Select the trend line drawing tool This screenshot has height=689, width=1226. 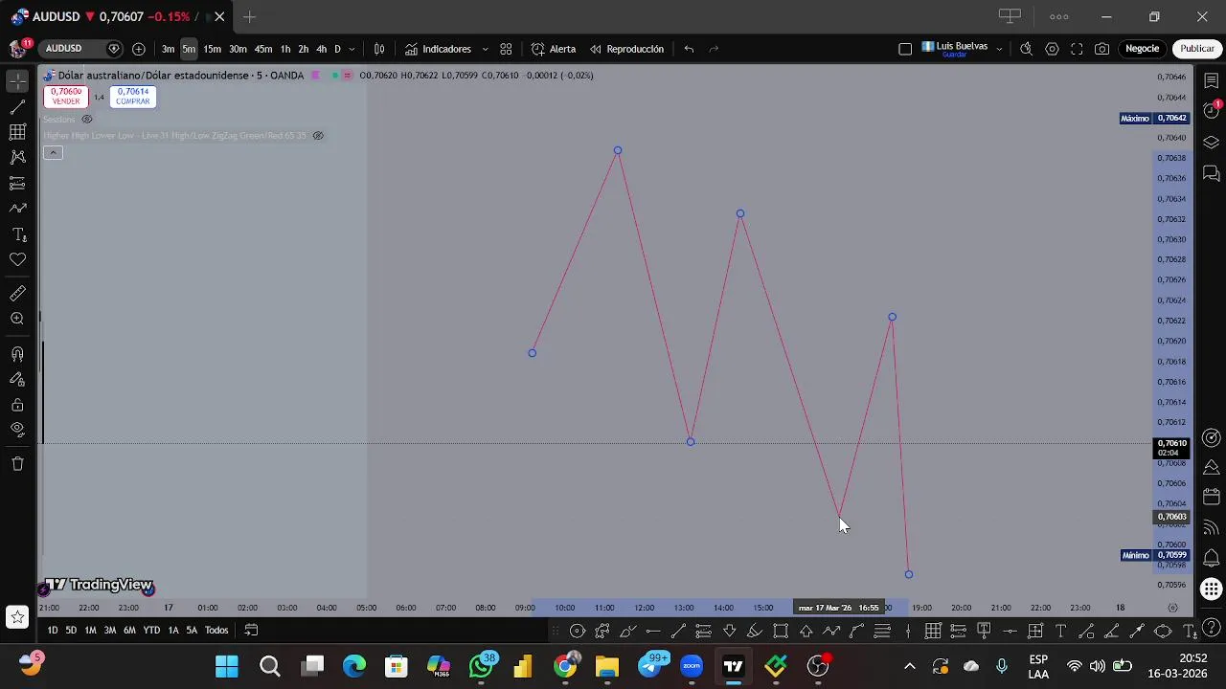[x=17, y=106]
